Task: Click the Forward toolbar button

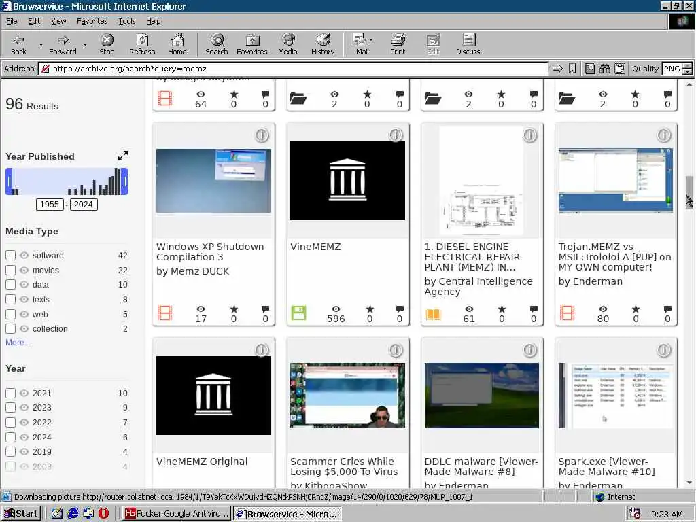Action: pyautogui.click(x=63, y=44)
